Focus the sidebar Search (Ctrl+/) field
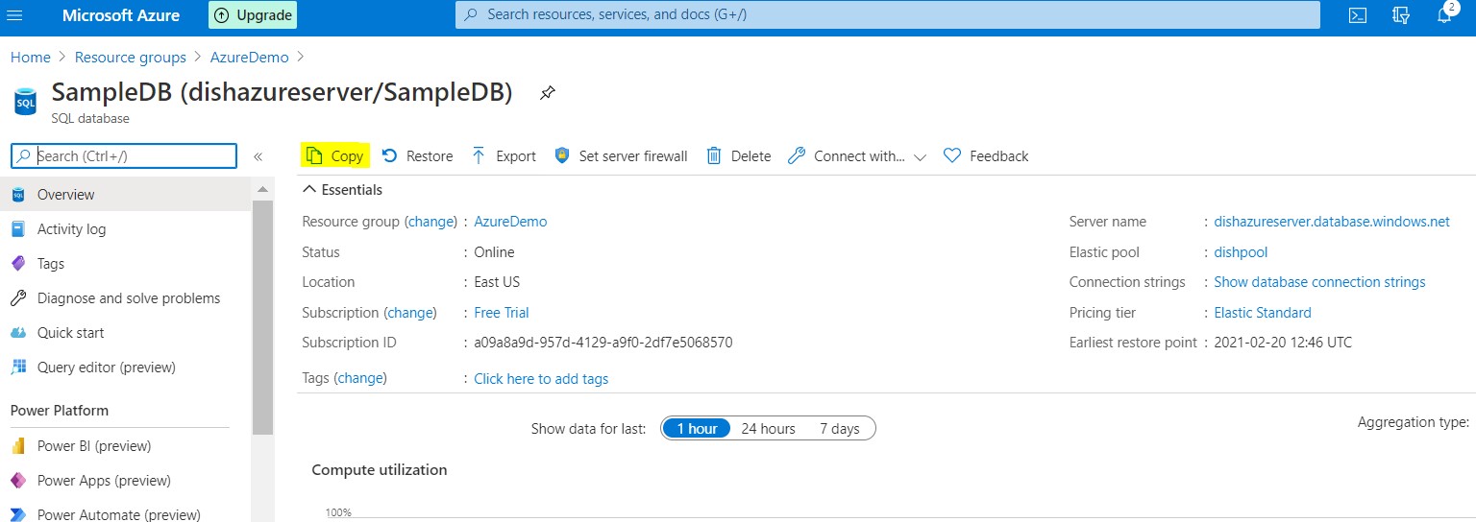This screenshot has height=522, width=1476. (x=123, y=155)
